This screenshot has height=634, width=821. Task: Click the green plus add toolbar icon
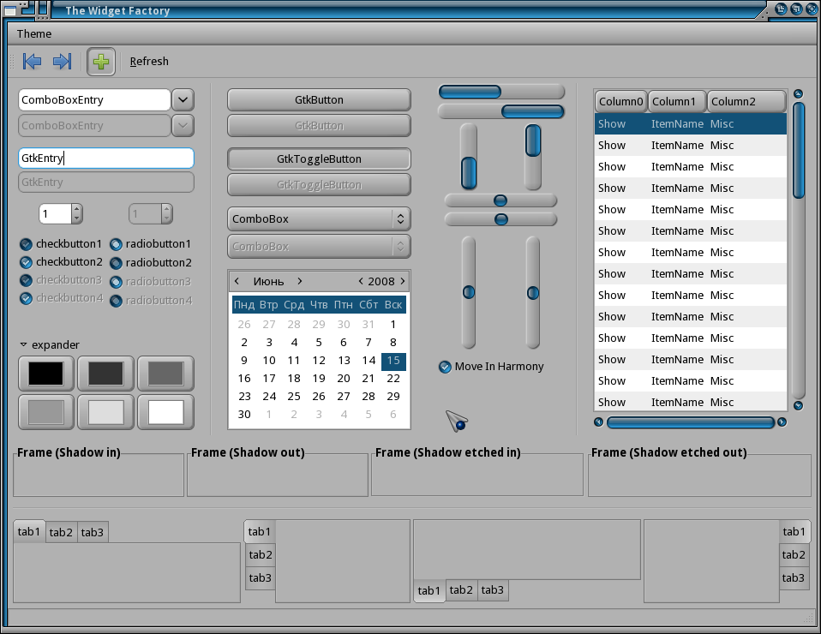click(101, 62)
